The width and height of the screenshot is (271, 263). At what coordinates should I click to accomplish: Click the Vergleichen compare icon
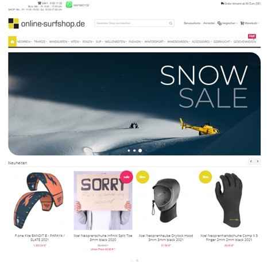pos(219,23)
